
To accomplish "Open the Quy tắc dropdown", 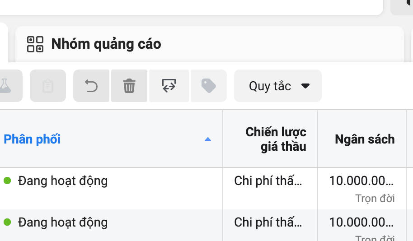I will tap(278, 86).
